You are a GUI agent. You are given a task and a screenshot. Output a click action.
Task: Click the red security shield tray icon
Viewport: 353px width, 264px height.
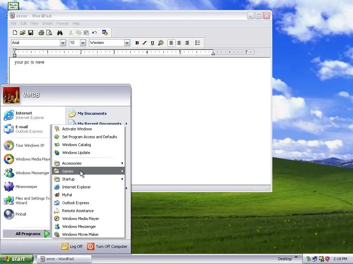pos(327,259)
